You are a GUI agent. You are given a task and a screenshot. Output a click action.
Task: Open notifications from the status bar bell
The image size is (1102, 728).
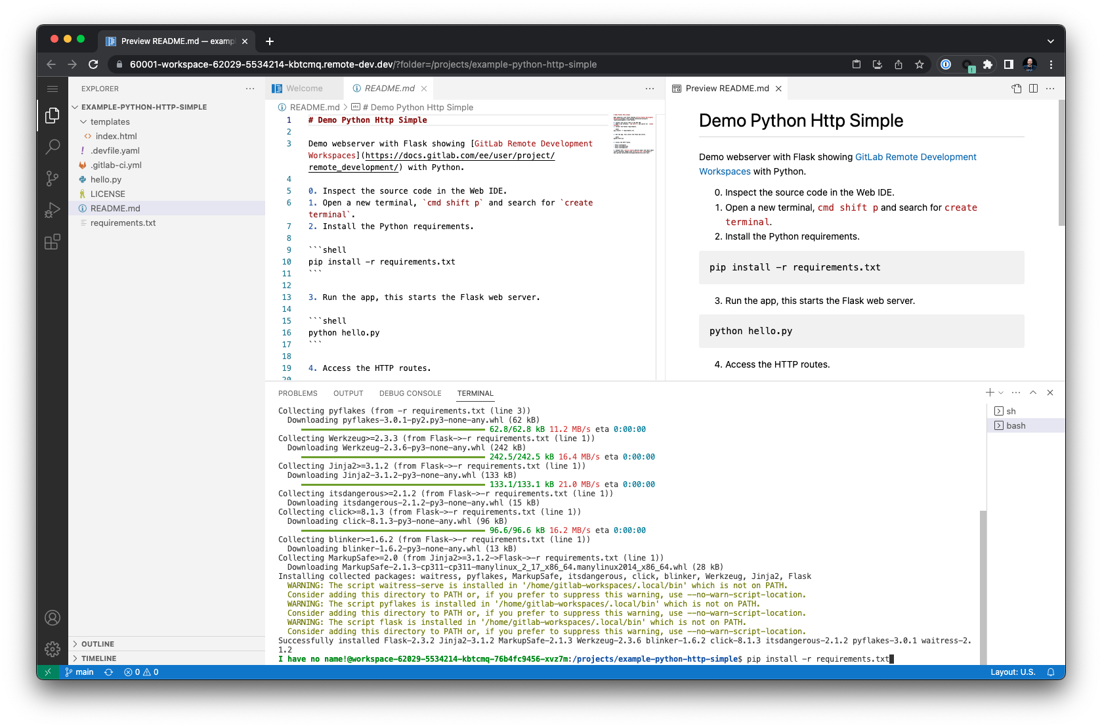(x=1051, y=672)
